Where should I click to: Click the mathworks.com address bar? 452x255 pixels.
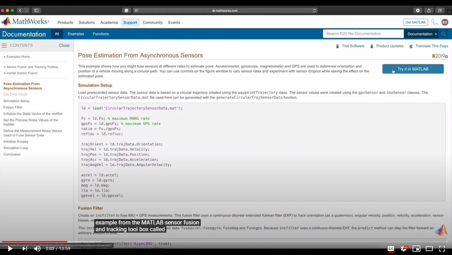[225, 11]
